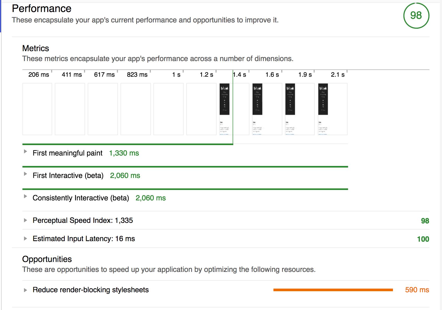
Task: Expand Perceptual Speed Index disclosure triangle
Action: 25,220
